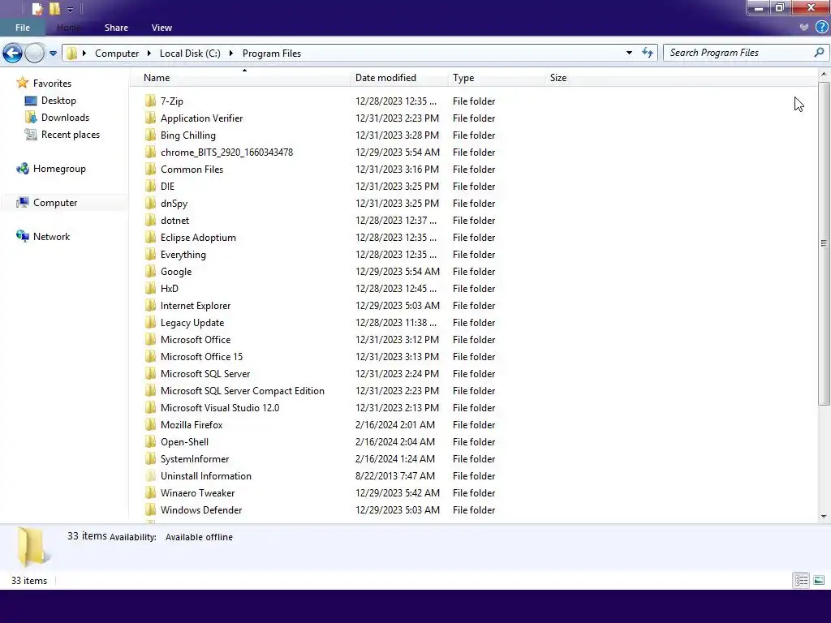Switch to the View ribbon tab
The image size is (831, 623).
pyautogui.click(x=161, y=28)
